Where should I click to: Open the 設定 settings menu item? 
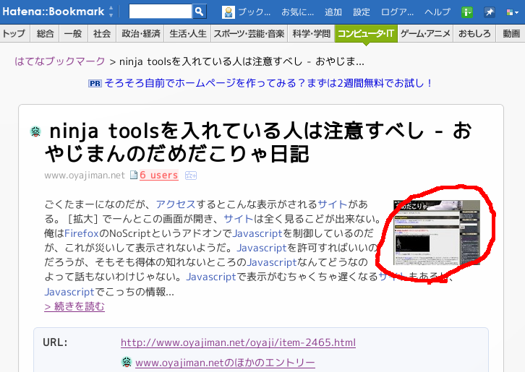coord(361,12)
